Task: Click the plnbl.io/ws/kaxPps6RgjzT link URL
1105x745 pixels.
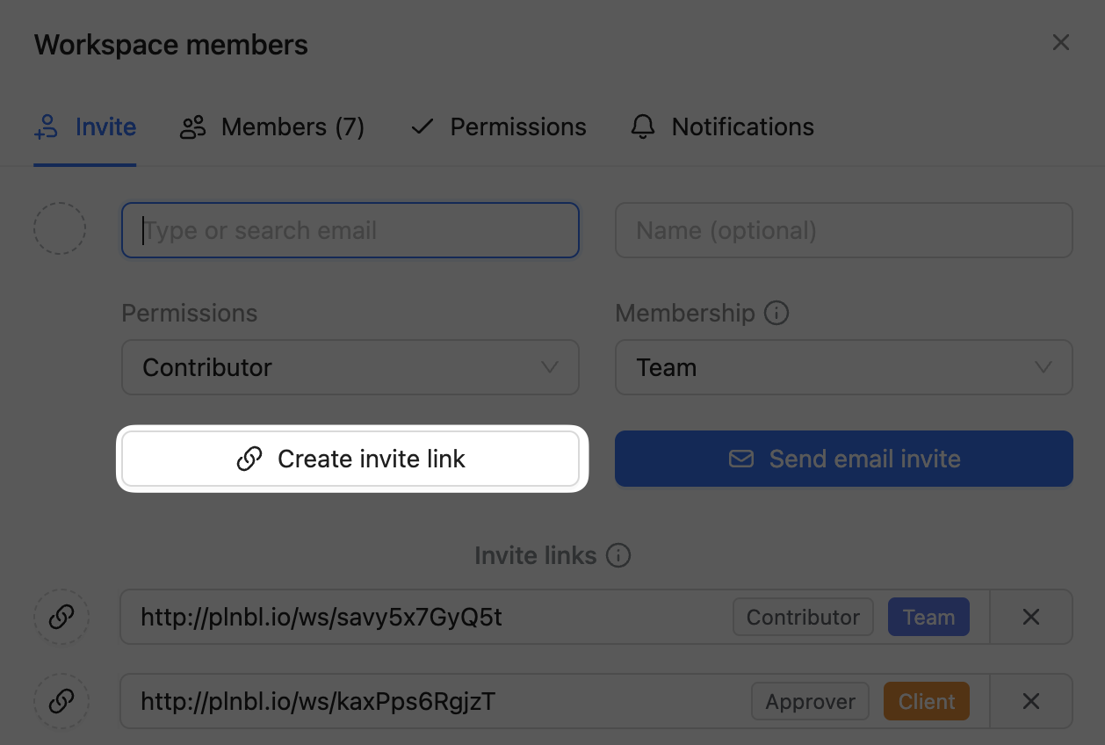Action: pos(318,701)
